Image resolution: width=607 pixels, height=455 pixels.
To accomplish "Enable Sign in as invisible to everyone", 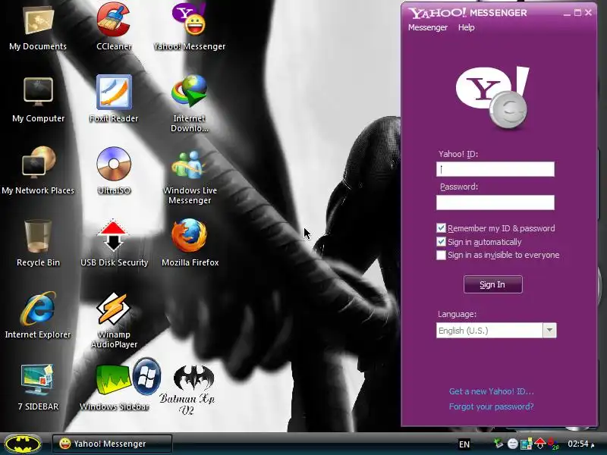I will point(441,255).
